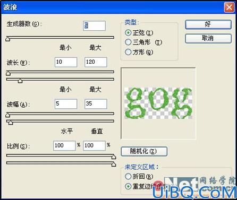Screen dimensions: 237x200
Task: Click the horizontal scale slider handle
Action: pyautogui.click(x=114, y=156)
